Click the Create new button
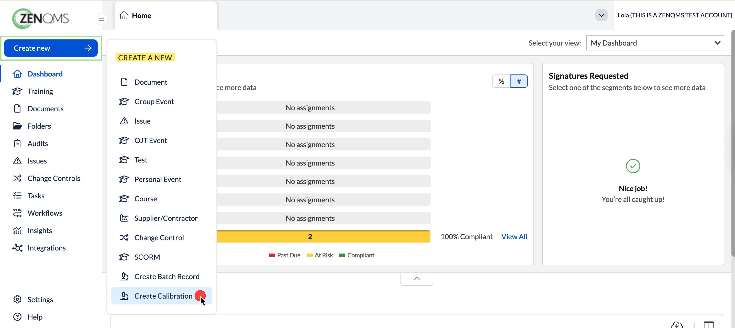 point(51,48)
